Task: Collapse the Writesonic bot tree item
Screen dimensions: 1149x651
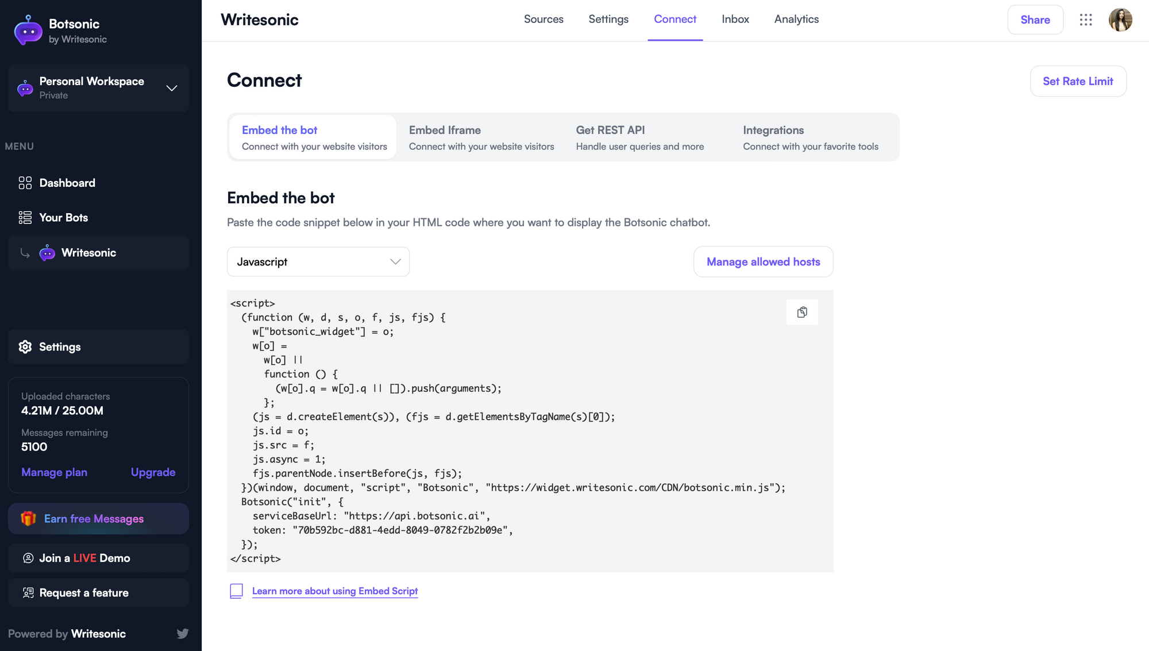Action: tap(25, 253)
